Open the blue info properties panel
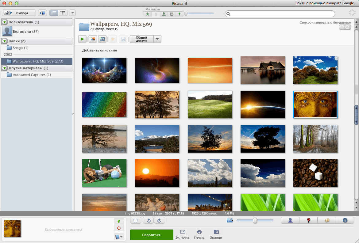359x243 pixels. (x=345, y=220)
